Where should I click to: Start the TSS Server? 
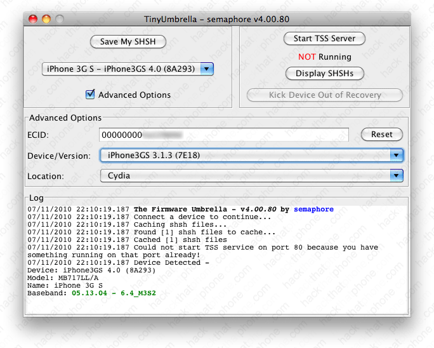324,39
